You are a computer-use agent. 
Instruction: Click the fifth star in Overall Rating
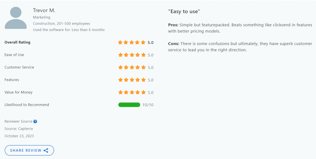(143, 42)
